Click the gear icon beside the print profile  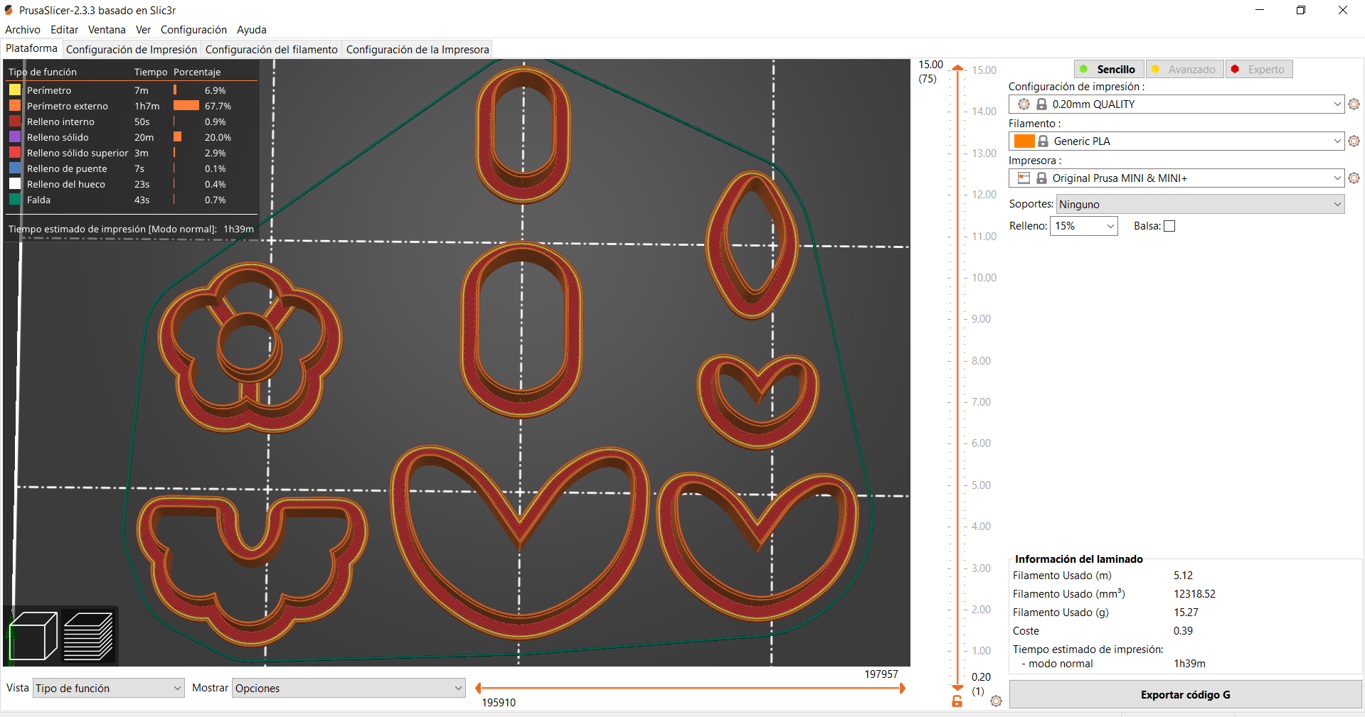click(x=1354, y=104)
